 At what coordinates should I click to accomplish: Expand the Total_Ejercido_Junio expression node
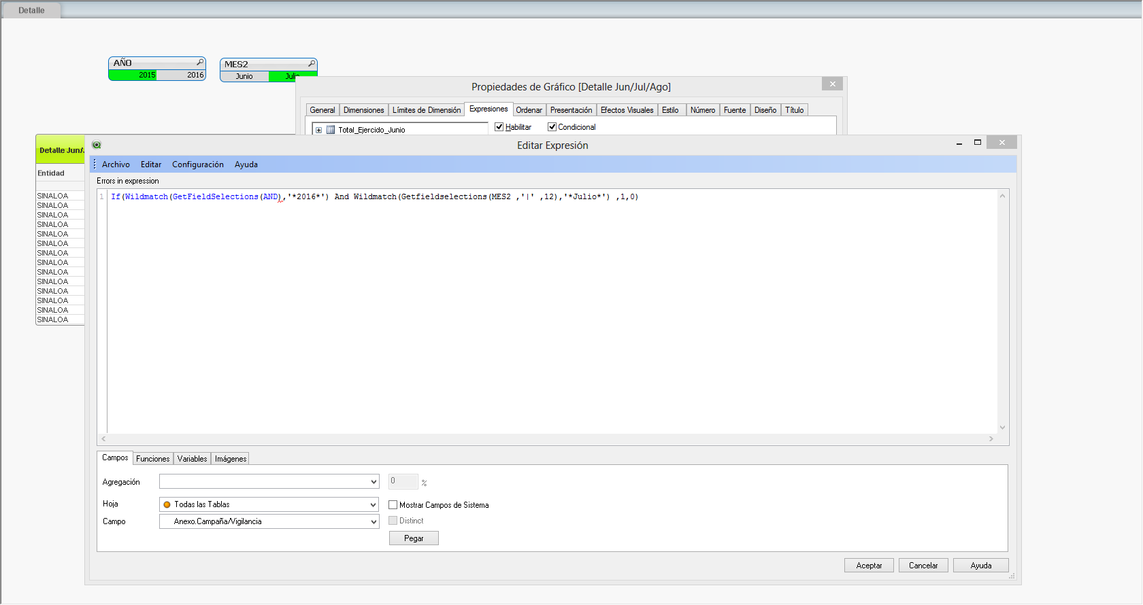pos(318,130)
